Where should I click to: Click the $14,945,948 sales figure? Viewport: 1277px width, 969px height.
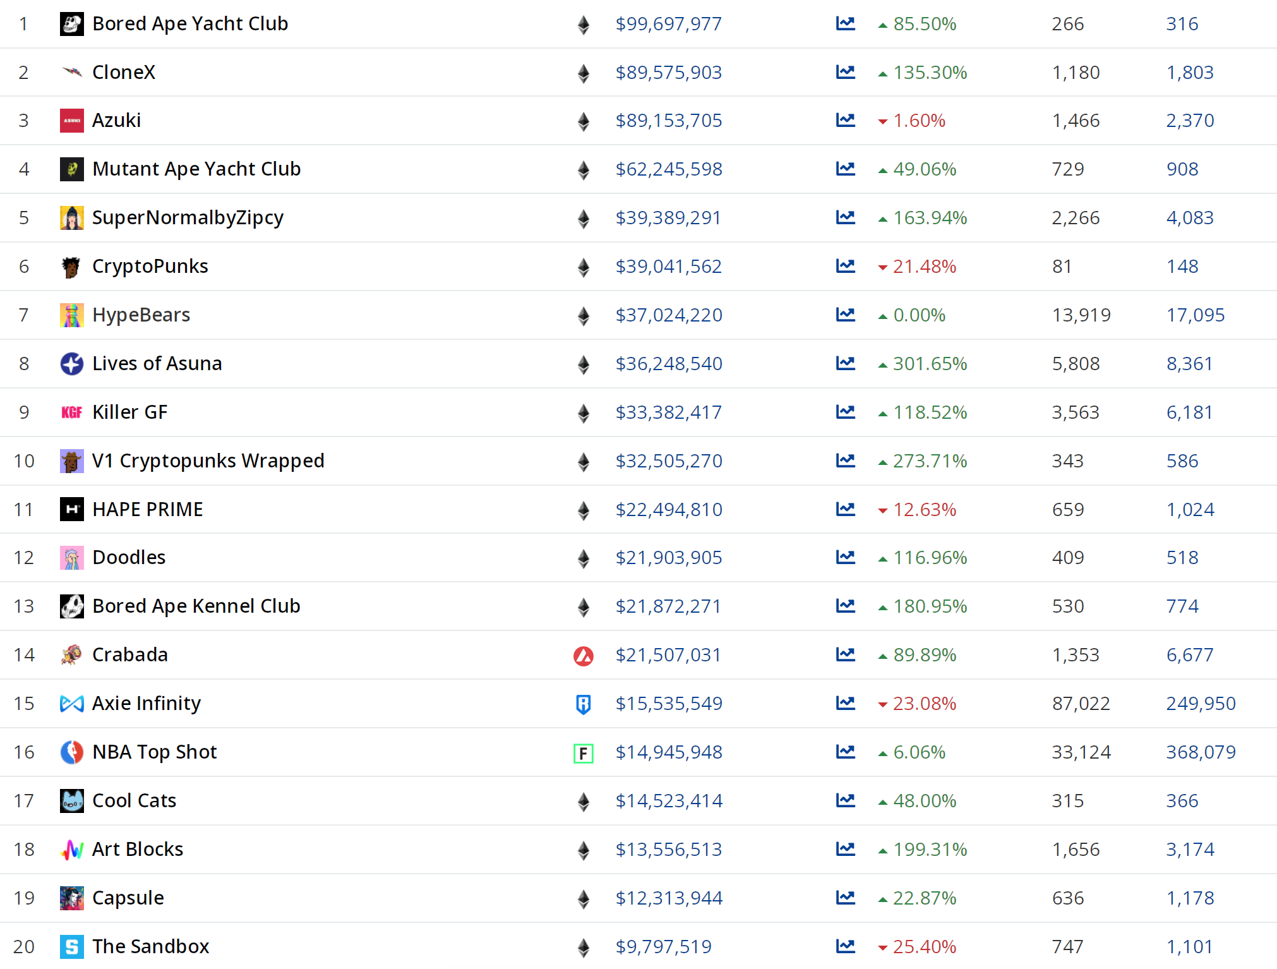[669, 752]
